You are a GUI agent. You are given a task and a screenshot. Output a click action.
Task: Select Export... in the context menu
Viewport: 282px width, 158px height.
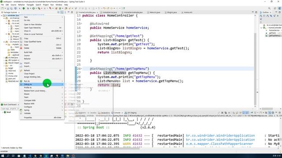(42, 66)
